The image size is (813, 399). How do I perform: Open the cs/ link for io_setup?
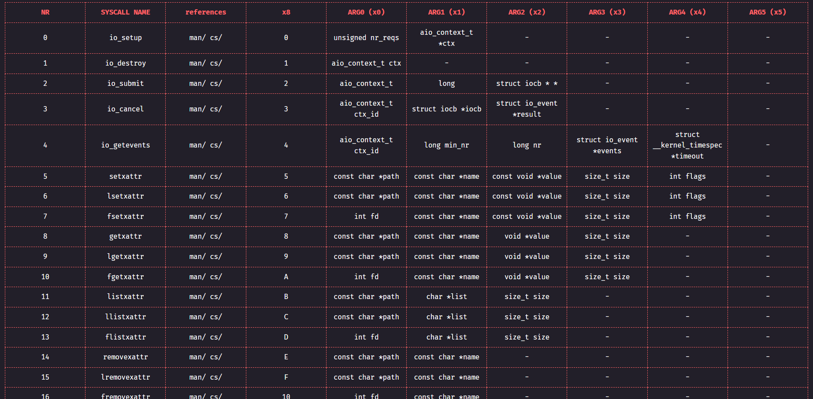tap(216, 38)
